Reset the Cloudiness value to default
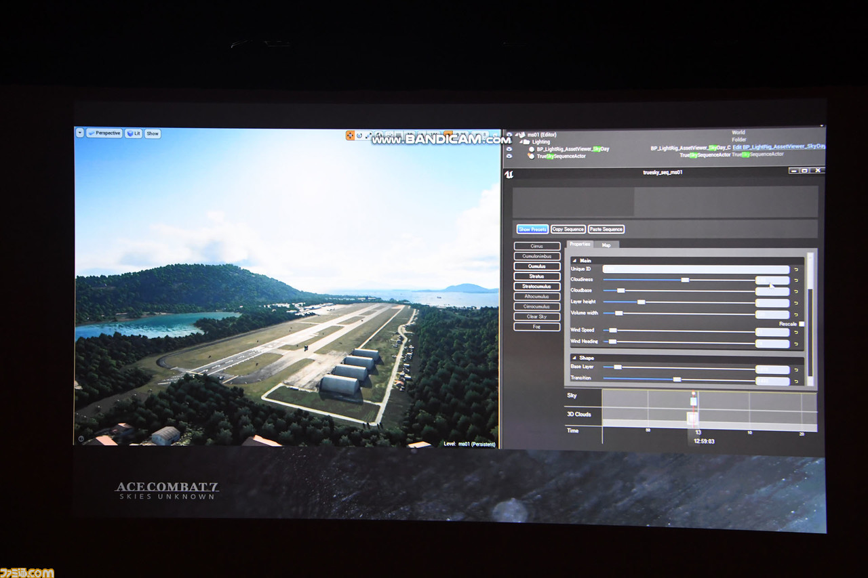This screenshot has height=578, width=868. pyautogui.click(x=796, y=280)
